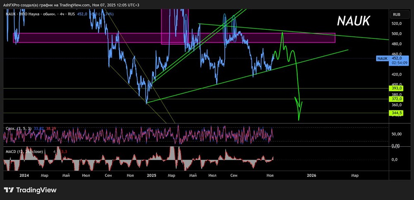The height and width of the screenshot is (200, 414).
Task: Click the RUS exchange label in the legend
Action: coord(71,14)
